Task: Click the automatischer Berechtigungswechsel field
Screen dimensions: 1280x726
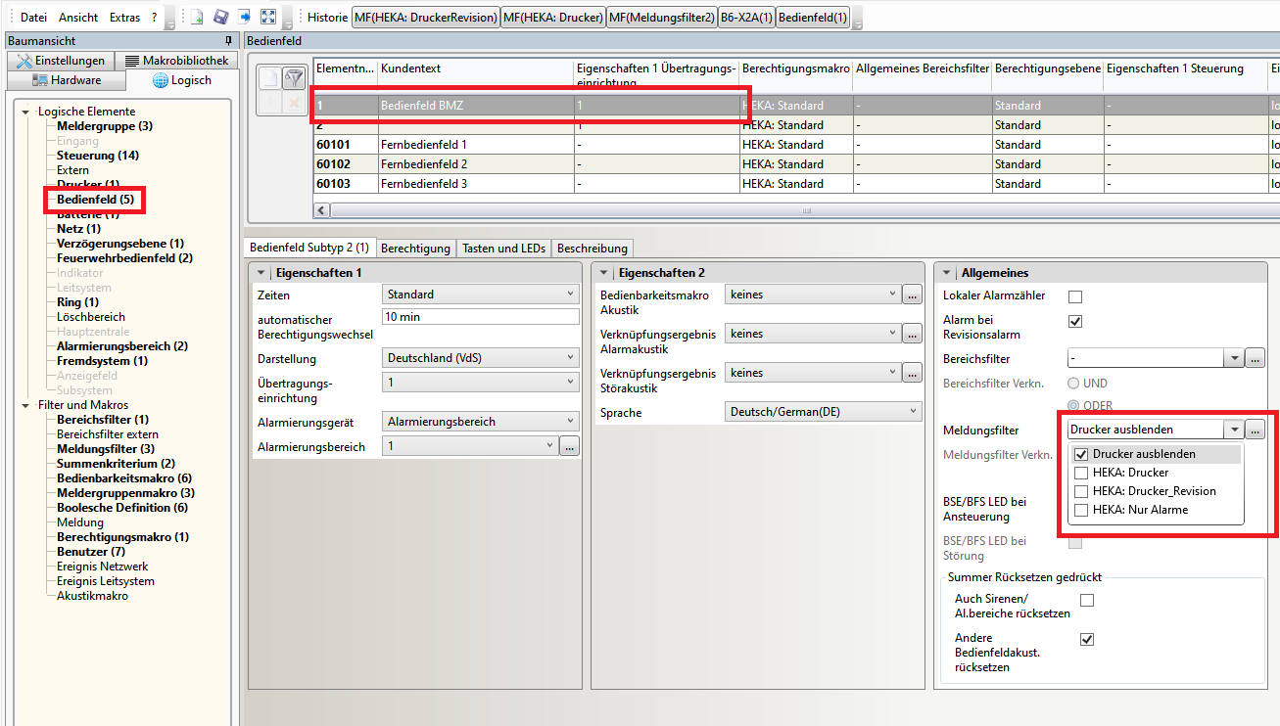Action: coord(481,317)
